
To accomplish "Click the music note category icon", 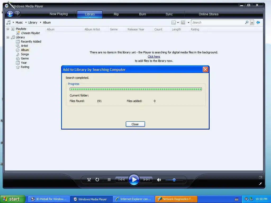I will coord(8,22).
